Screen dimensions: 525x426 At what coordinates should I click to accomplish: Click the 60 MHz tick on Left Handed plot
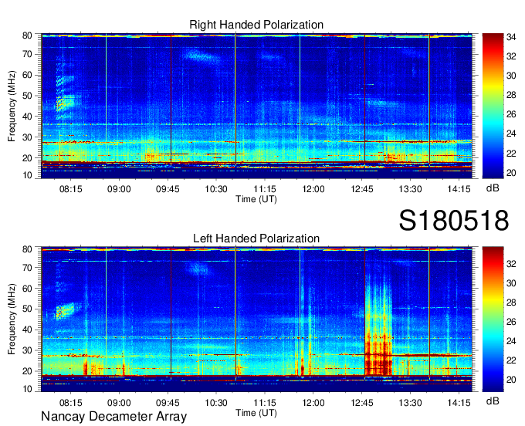tap(27, 288)
